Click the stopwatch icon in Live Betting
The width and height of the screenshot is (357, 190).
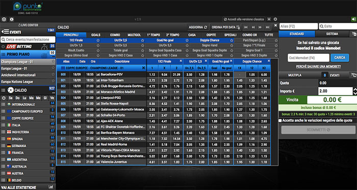44,47
